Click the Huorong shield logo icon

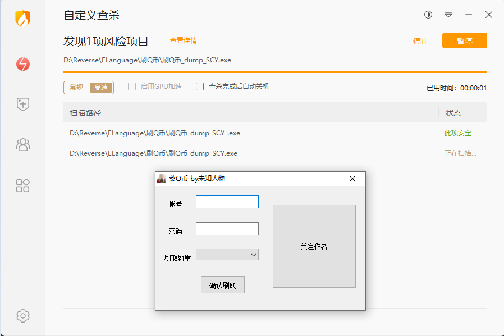coord(22,19)
